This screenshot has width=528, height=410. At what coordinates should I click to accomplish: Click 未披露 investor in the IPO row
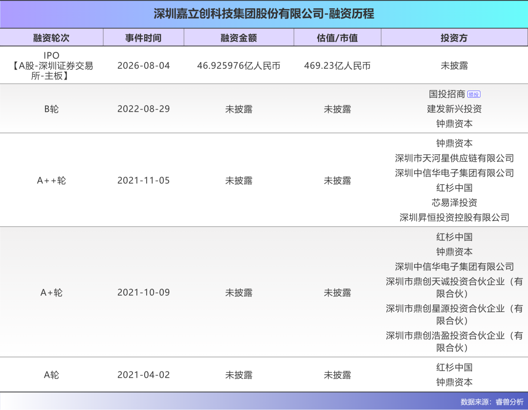(454, 65)
